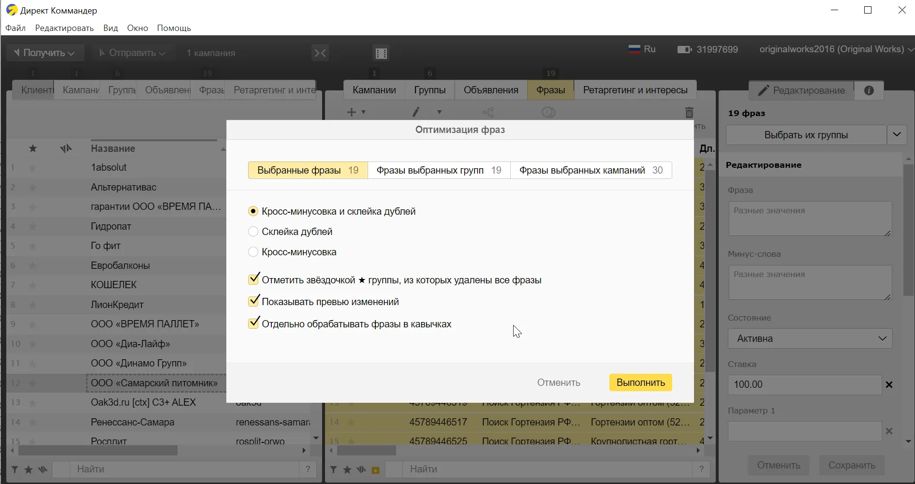Click the star column header in clients list
The height and width of the screenshot is (484, 915).
(x=33, y=148)
